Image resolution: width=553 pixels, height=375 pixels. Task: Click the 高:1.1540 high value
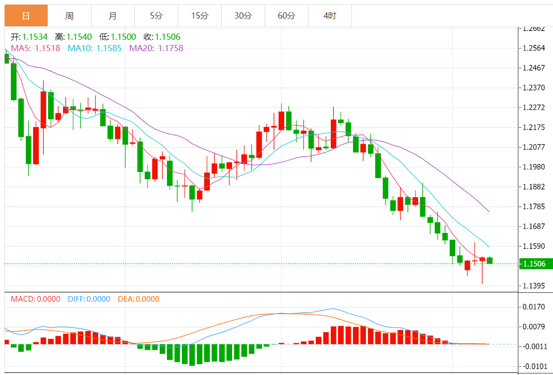coord(73,37)
